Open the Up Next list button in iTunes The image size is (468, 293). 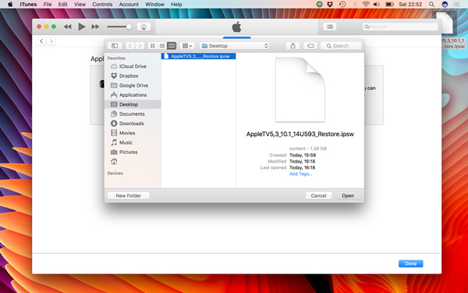[330, 27]
